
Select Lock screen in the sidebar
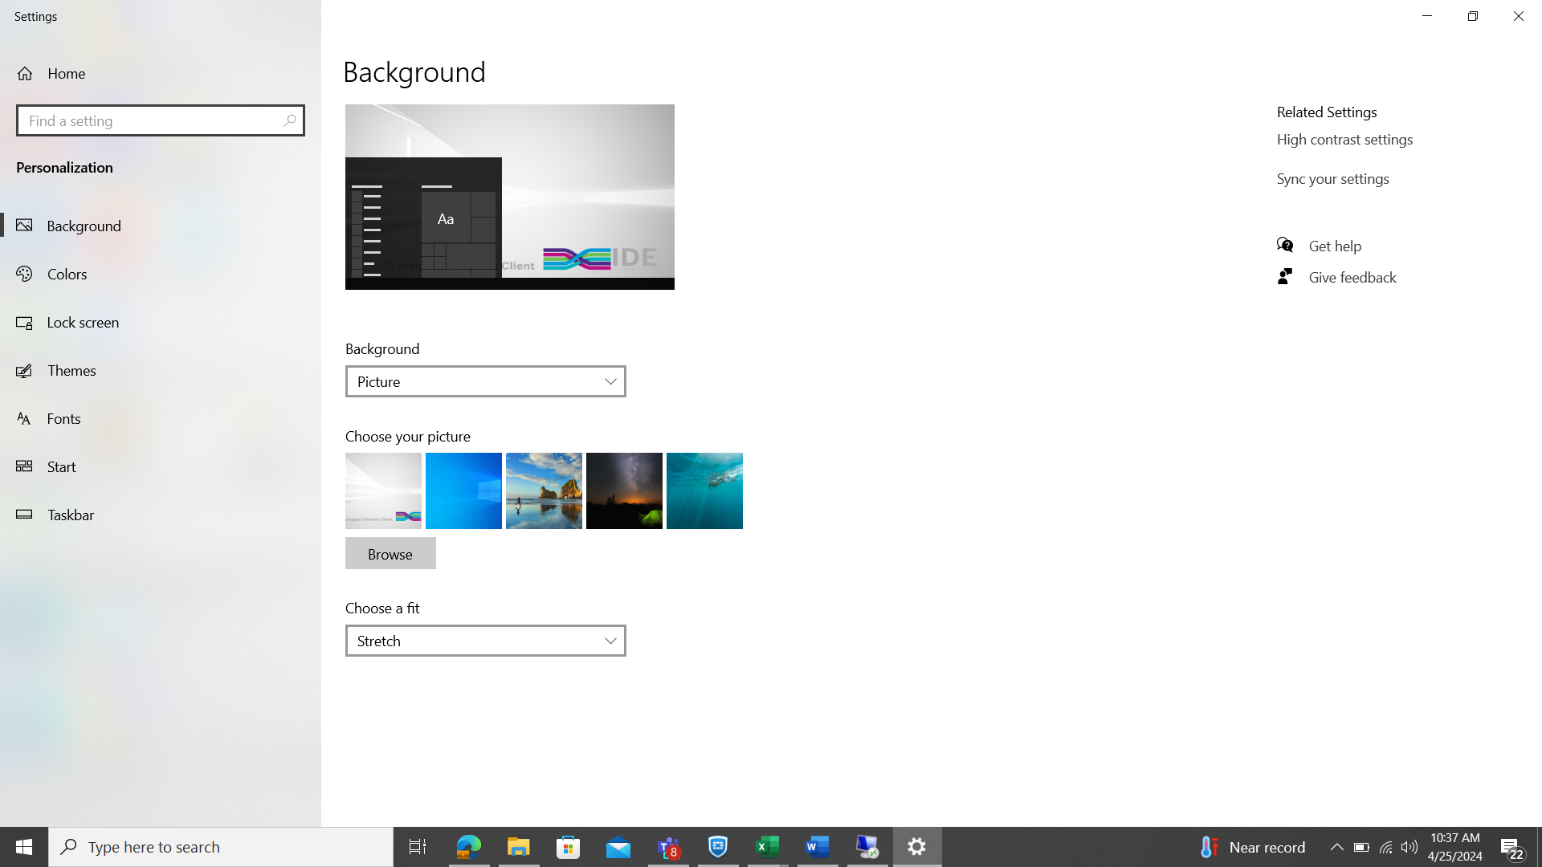(x=83, y=322)
